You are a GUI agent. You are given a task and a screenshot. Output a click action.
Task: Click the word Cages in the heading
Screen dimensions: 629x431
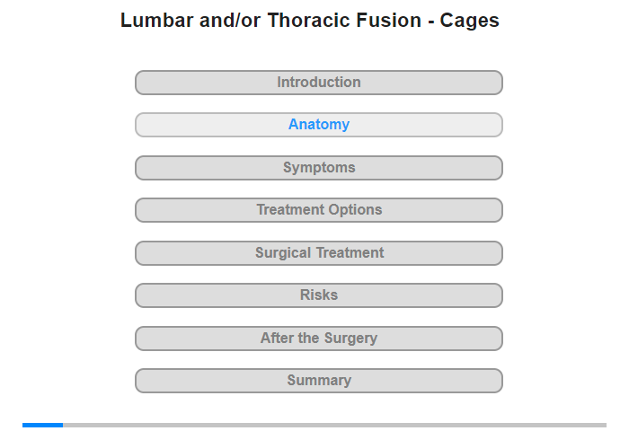coord(469,21)
